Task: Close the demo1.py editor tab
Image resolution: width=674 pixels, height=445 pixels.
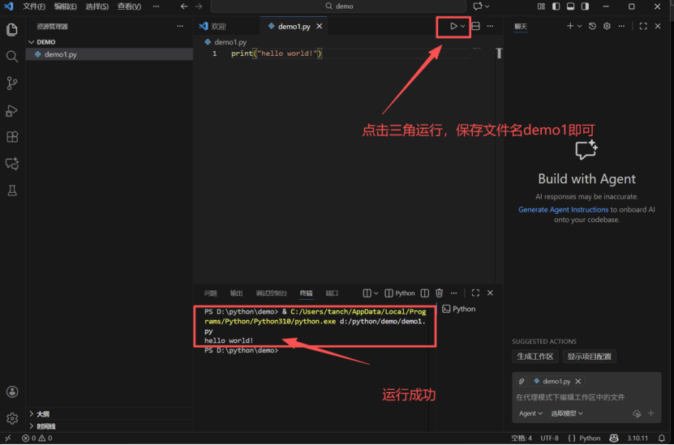Action: [320, 26]
